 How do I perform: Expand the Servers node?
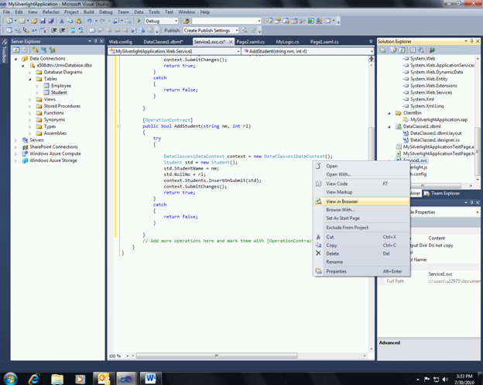[x=14, y=140]
